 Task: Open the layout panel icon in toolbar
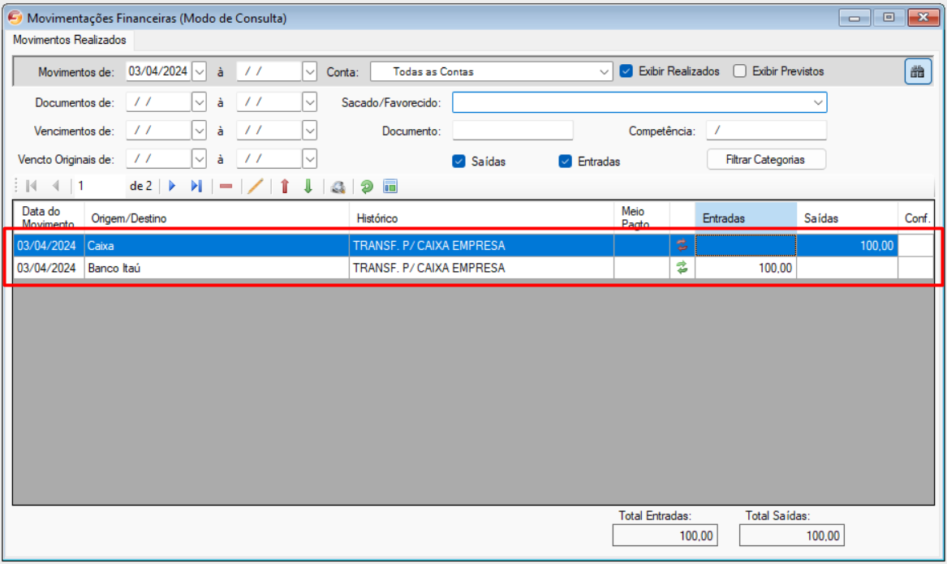(x=391, y=187)
